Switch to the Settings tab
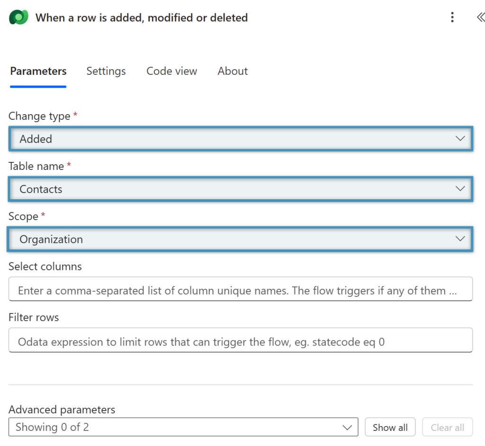 tap(106, 71)
